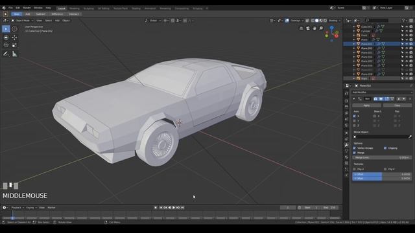The image size is (415, 233).
Task: Select the Annotate pencil tool
Action: 6,54
